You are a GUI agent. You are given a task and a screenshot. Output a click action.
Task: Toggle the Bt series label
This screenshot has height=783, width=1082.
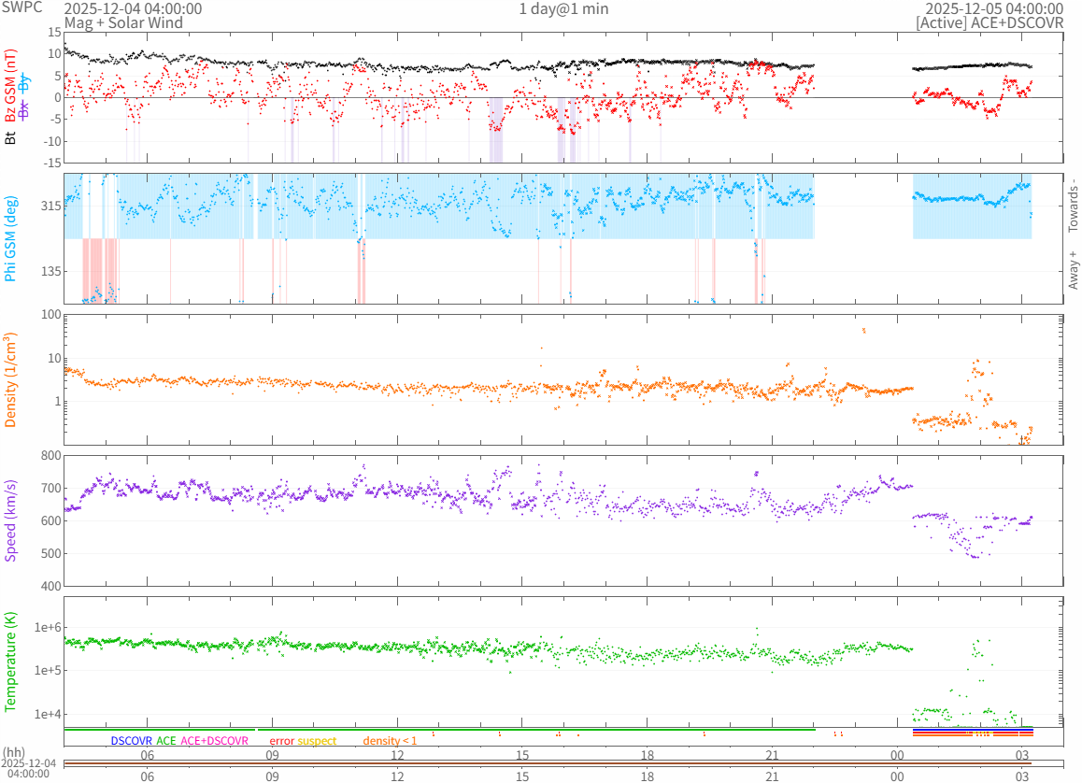click(x=11, y=138)
